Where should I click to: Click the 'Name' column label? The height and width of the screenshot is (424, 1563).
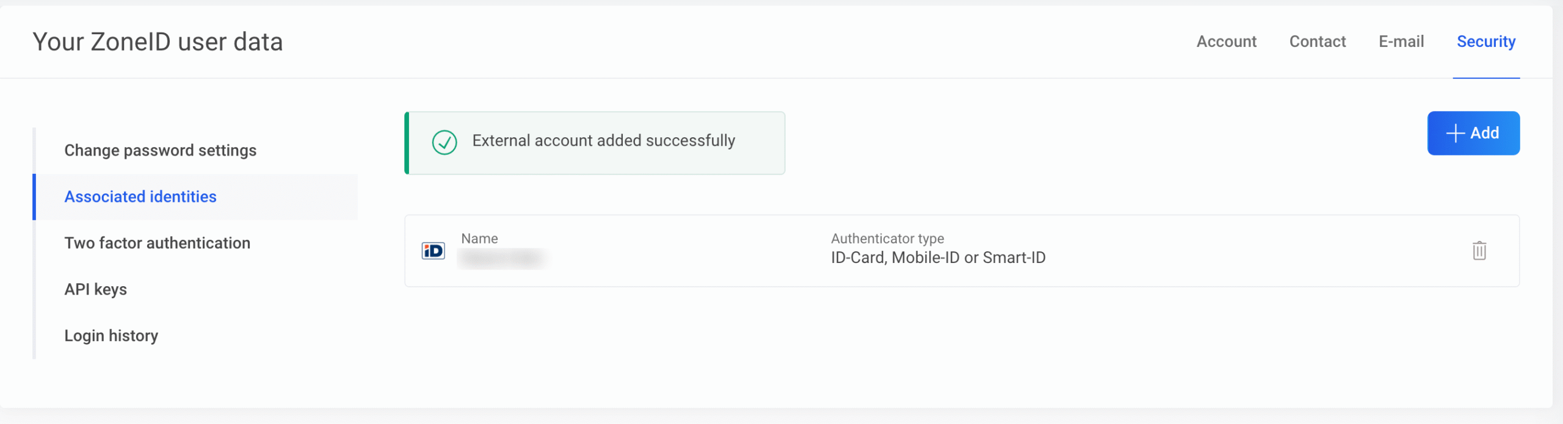pos(479,239)
